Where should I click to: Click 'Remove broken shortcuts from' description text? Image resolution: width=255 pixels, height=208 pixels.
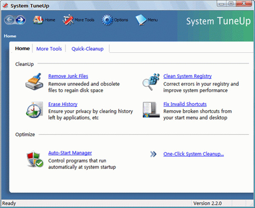pos(198,111)
